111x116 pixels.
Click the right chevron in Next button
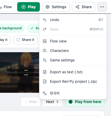(57, 102)
